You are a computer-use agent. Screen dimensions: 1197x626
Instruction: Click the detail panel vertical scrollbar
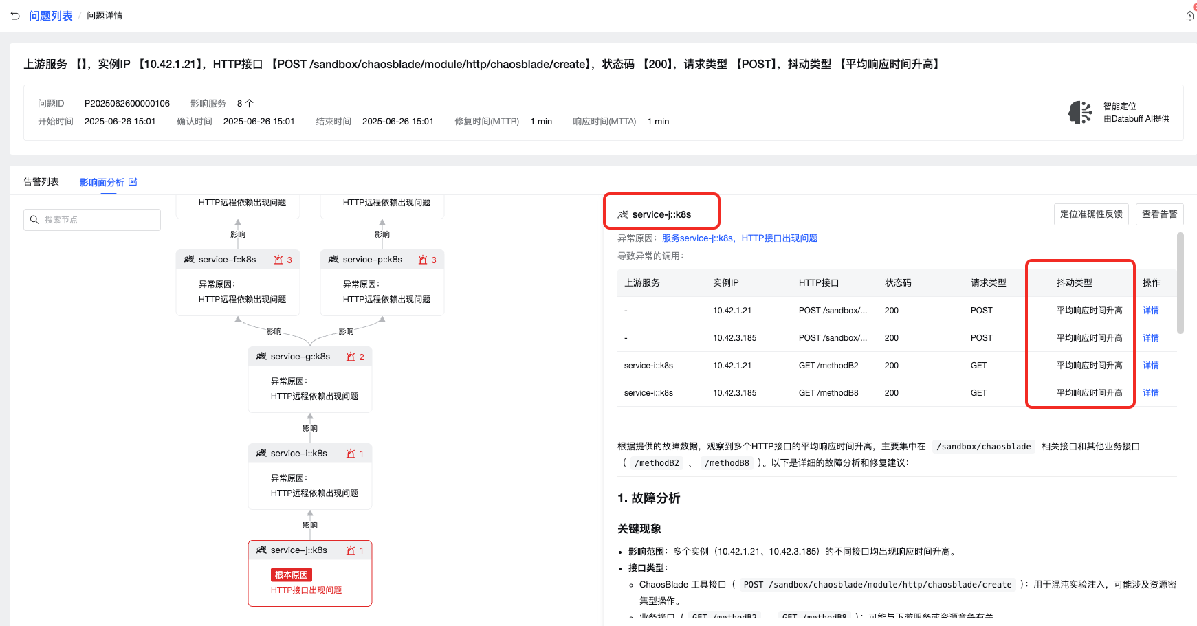(1180, 283)
